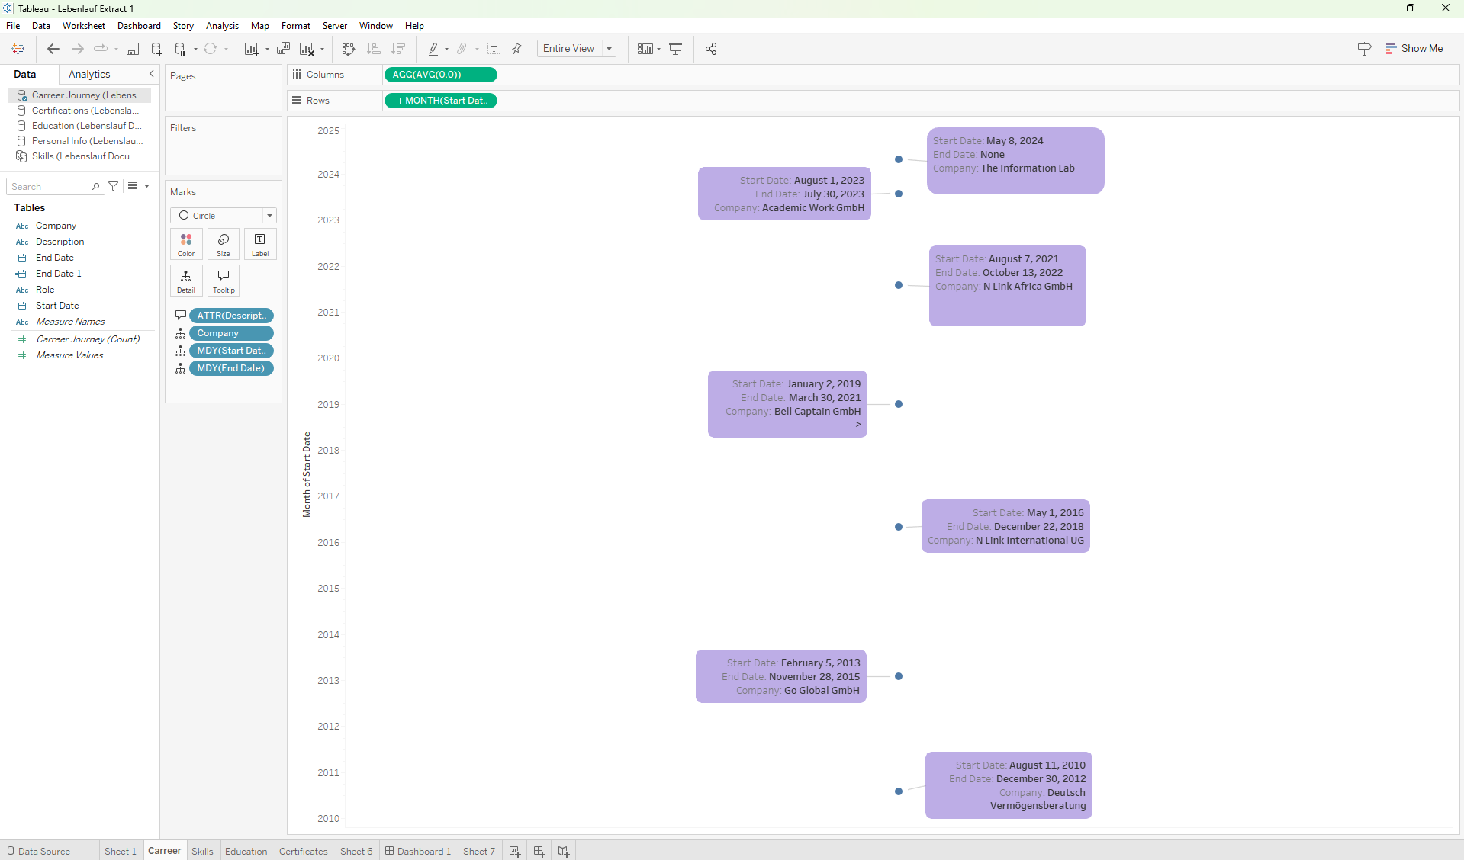Click the Show/Hide cards icon

(645, 49)
